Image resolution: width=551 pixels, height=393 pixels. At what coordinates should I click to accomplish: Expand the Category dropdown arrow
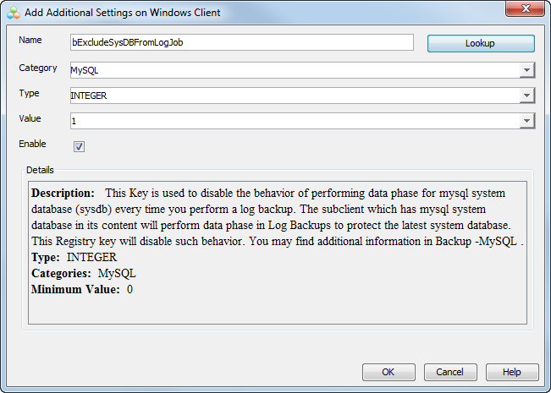[526, 71]
